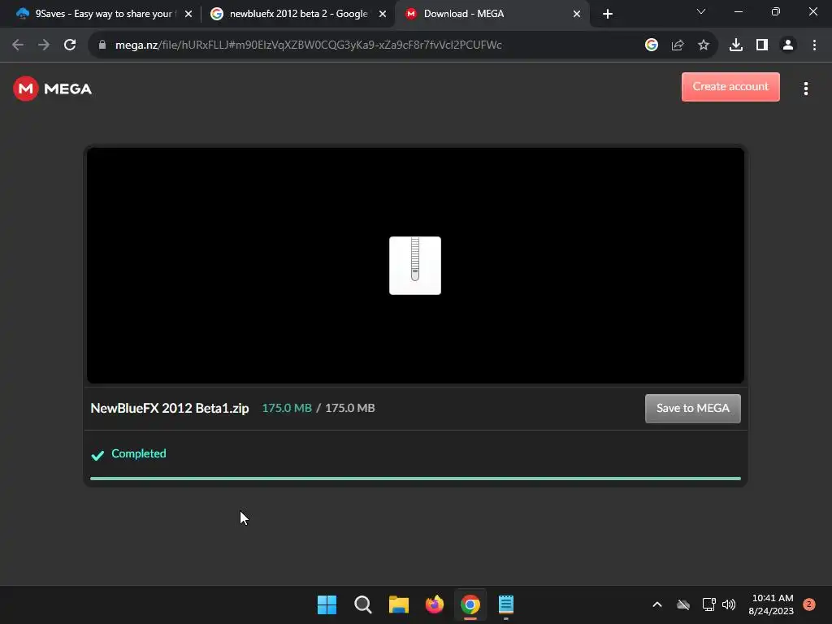832x624 pixels.
Task: Toggle the Chrome side panel
Action: pyautogui.click(x=762, y=45)
